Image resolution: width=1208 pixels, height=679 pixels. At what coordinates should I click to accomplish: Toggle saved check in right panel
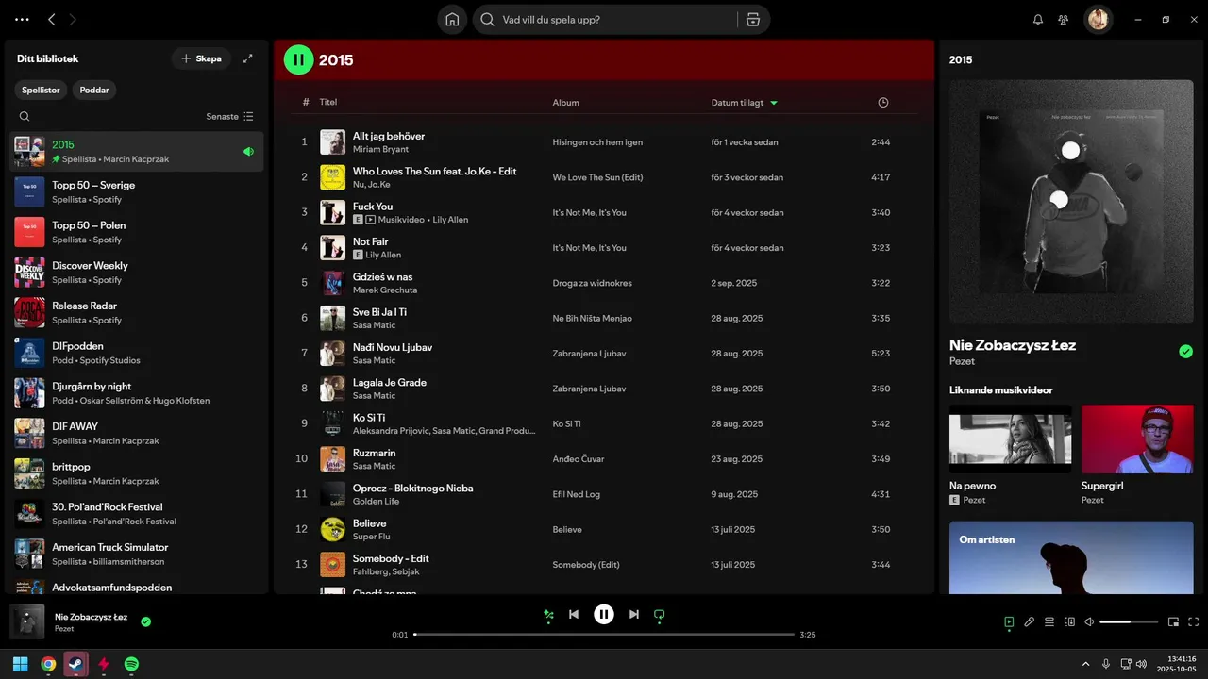pos(1186,352)
